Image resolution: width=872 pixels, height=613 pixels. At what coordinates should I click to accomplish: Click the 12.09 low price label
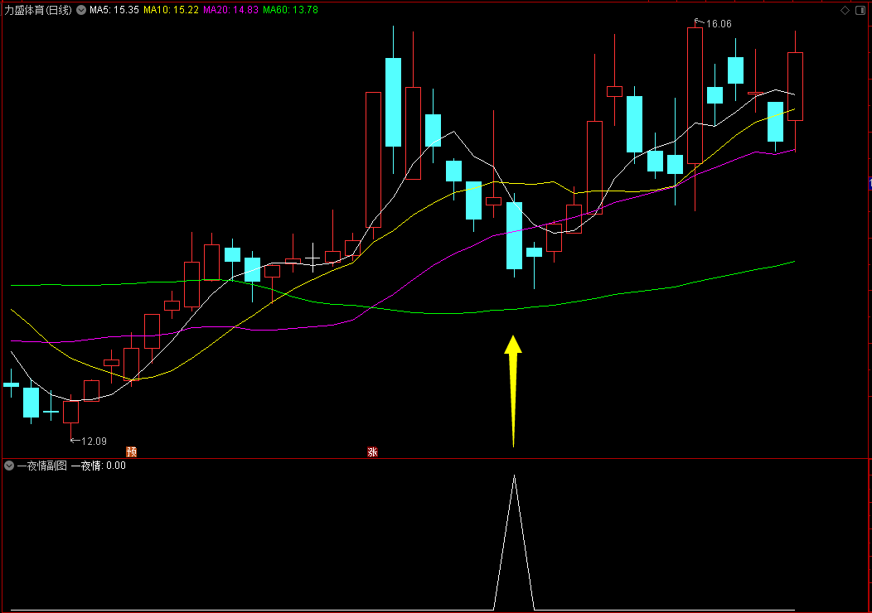coord(94,442)
